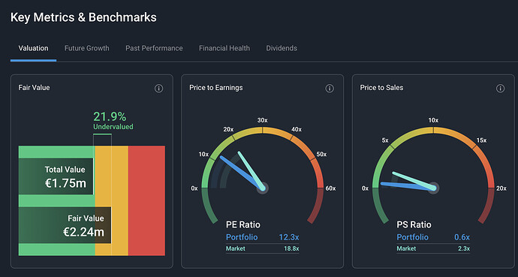Viewport: 518px width, 277px height.
Task: Select the PS Ratio Market 2.3x row
Action: (433, 248)
